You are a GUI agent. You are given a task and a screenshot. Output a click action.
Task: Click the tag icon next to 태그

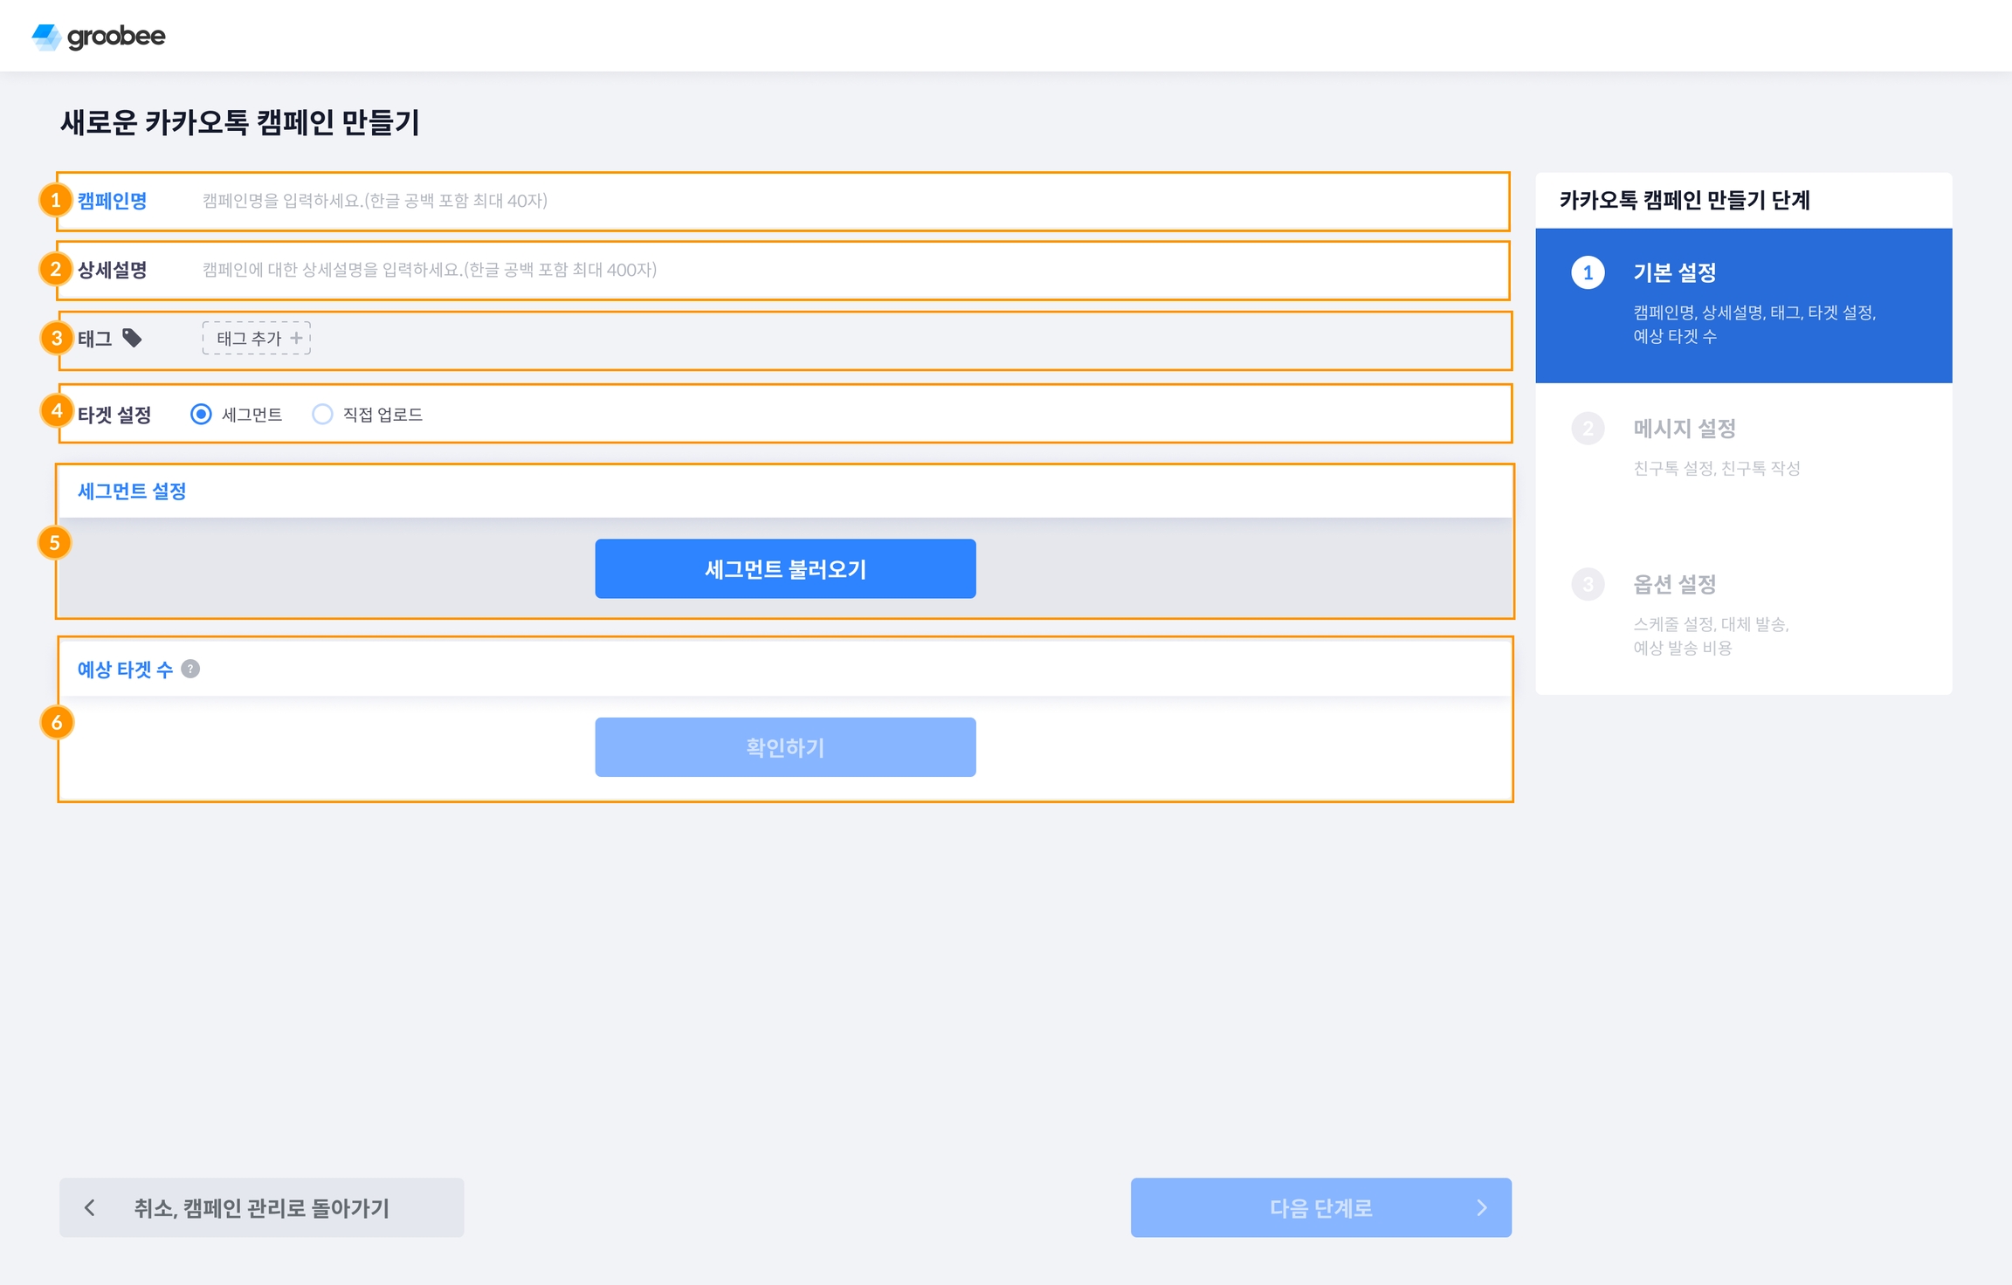pyautogui.click(x=132, y=338)
